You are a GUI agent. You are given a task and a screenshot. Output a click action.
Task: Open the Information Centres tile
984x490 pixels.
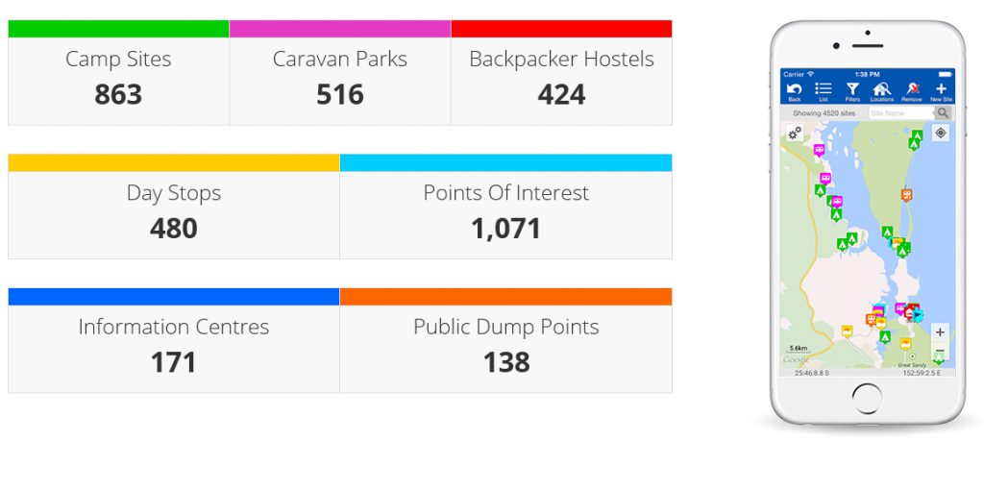pos(174,341)
